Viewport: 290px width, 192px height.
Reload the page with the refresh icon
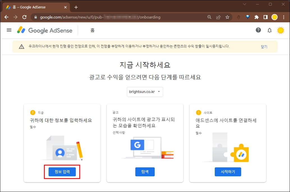pos(24,17)
